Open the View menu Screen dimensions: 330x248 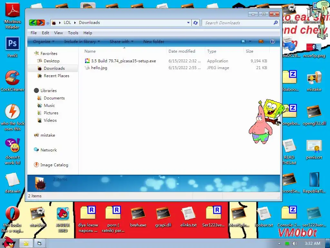(58, 33)
